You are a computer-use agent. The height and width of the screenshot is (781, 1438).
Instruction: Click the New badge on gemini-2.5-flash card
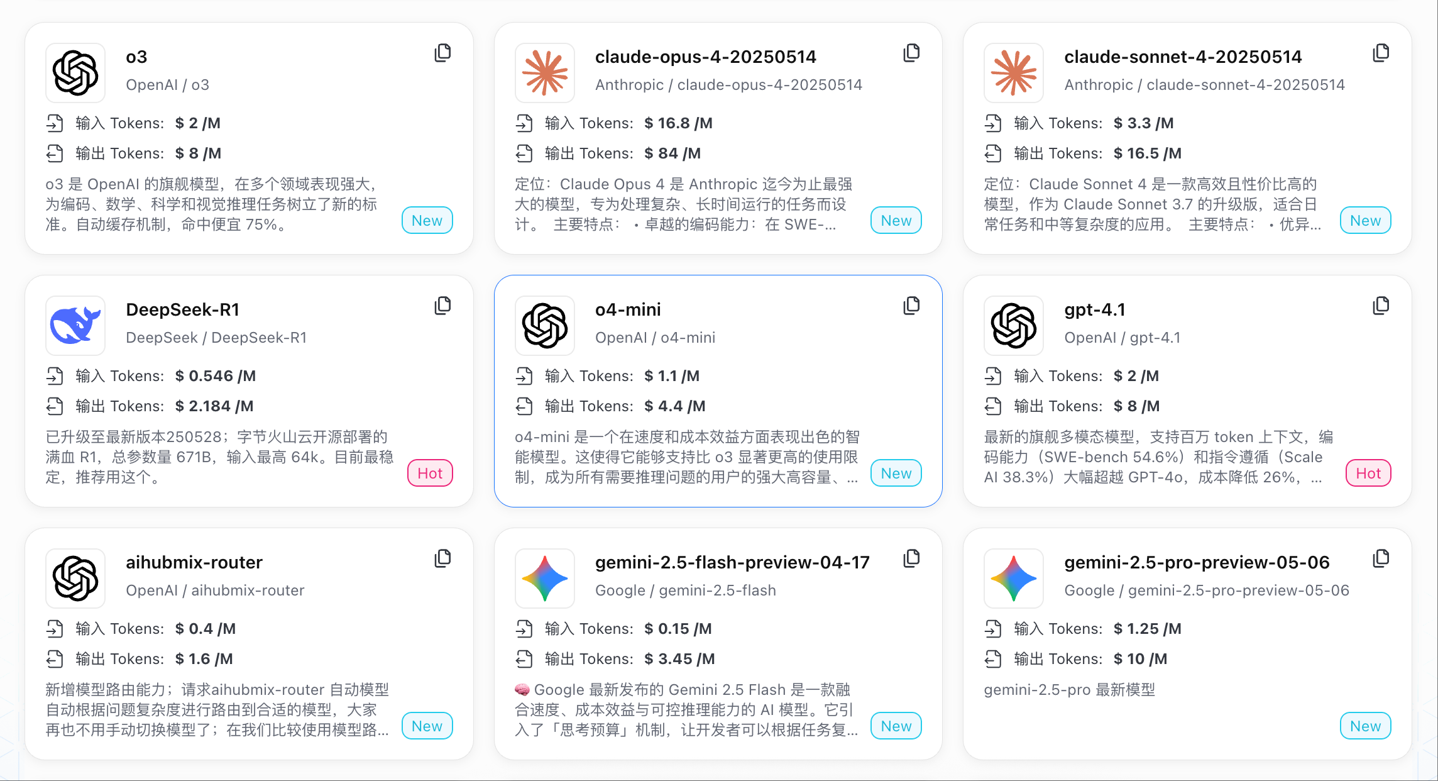tap(896, 726)
